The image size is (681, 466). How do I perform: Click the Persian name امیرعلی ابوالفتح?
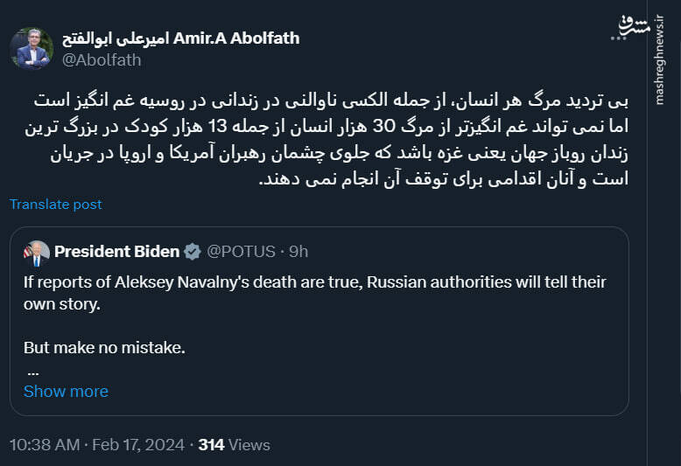[x=116, y=38]
